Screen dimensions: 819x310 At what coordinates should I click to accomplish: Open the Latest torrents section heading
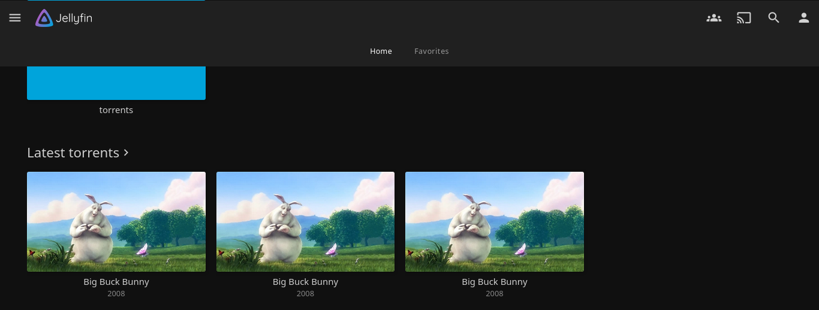73,153
